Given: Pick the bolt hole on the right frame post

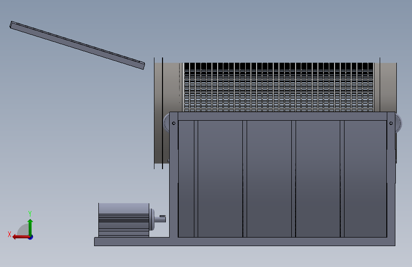Looking at the screenshot, I should [x=391, y=123].
